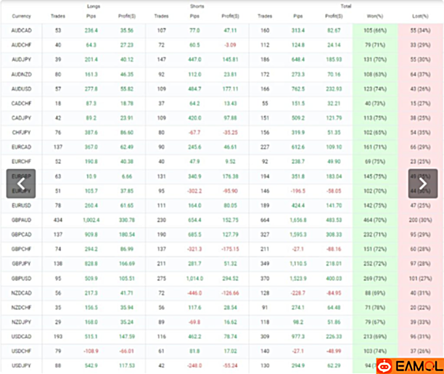Click the CHFJPY currency pair label
The height and width of the screenshot is (374, 444).
pyautogui.click(x=22, y=132)
